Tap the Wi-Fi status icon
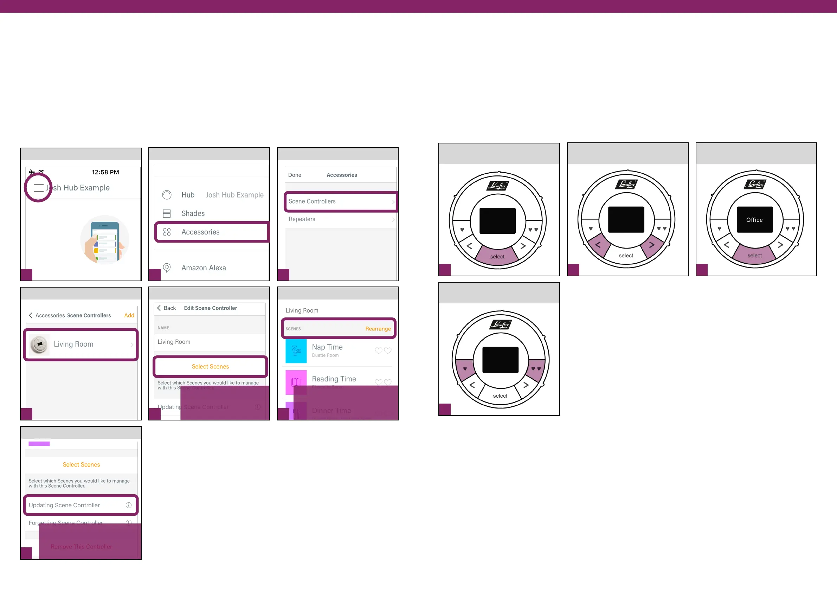837x592 pixels. (x=41, y=172)
